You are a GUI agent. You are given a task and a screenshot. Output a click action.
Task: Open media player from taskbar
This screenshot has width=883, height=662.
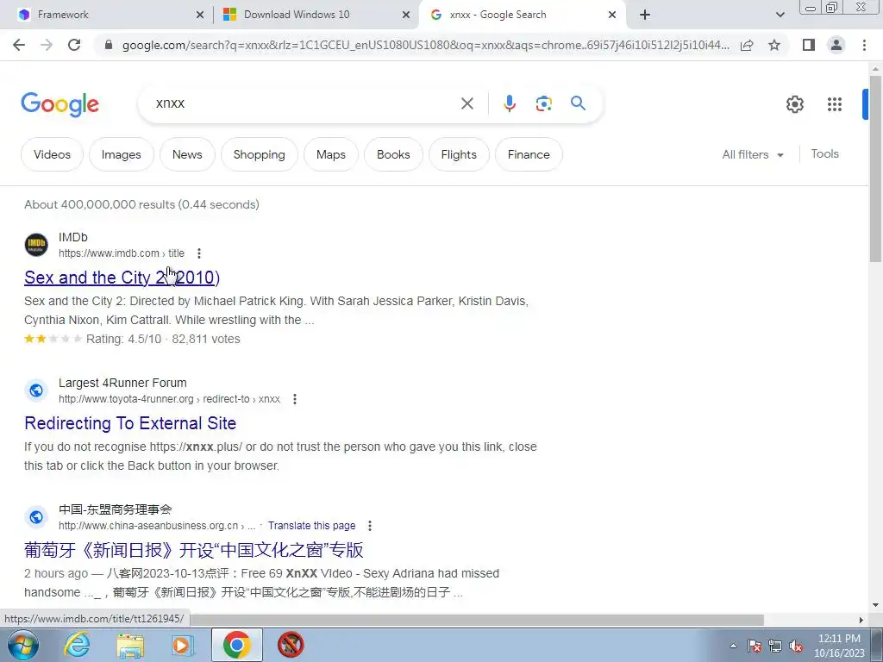[181, 646]
